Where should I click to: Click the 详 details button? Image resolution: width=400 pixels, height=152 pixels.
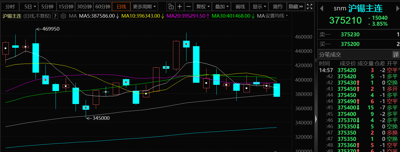point(396,55)
